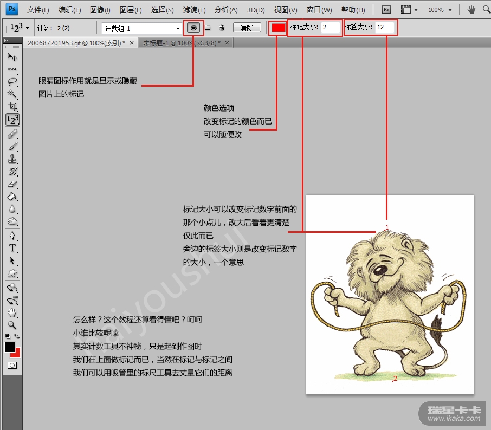Open the 文件(F) menu
The height and width of the screenshot is (430, 491).
(38, 10)
